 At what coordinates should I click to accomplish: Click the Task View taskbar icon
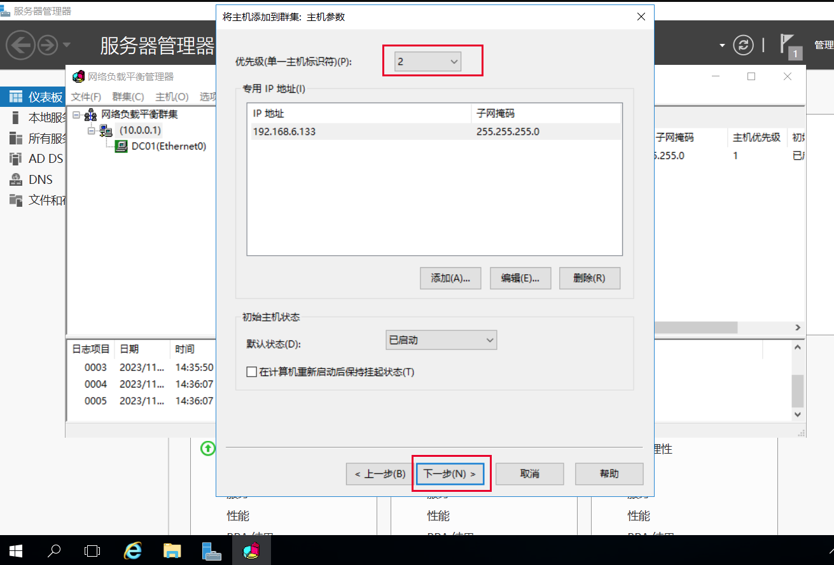pyautogui.click(x=93, y=550)
